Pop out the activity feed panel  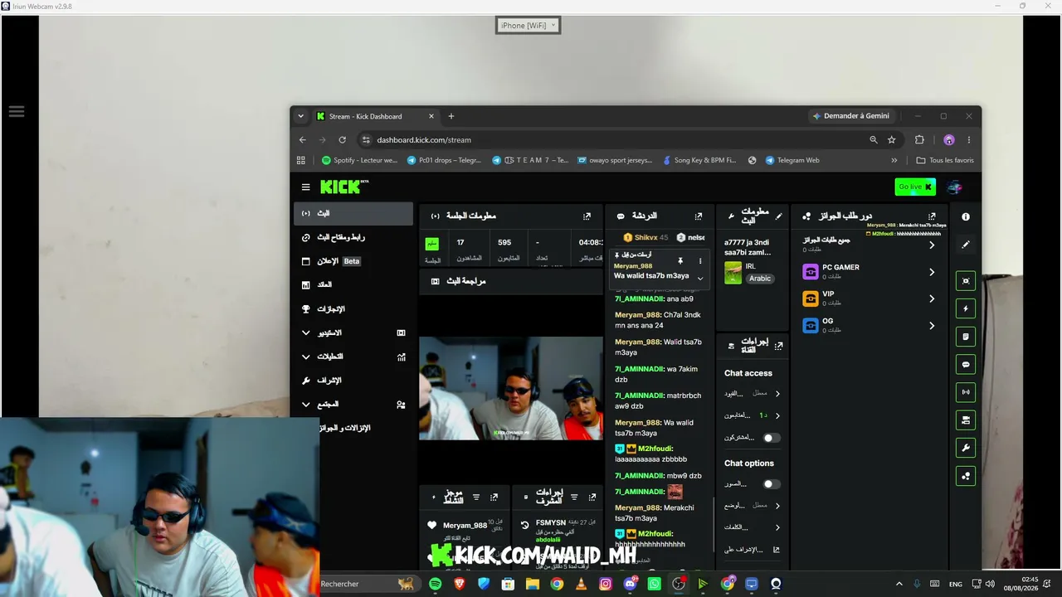coord(494,498)
